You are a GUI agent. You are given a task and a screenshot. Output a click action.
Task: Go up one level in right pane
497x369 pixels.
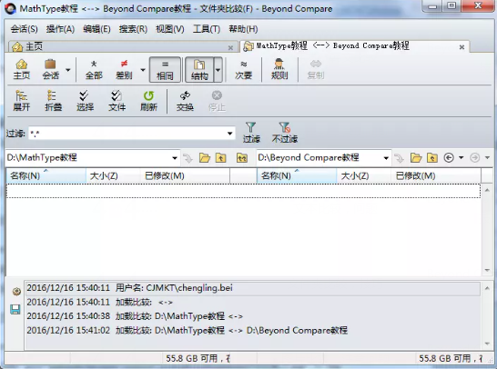[x=432, y=157]
